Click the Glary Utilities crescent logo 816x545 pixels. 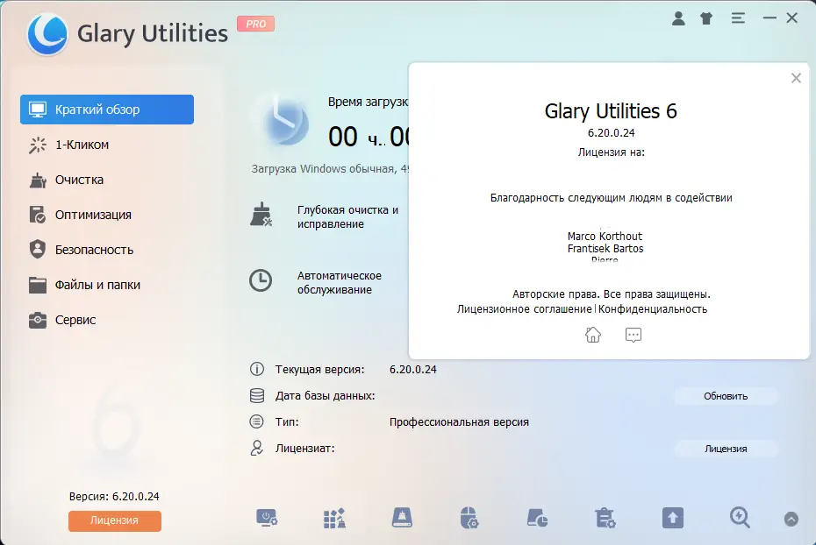[x=47, y=34]
